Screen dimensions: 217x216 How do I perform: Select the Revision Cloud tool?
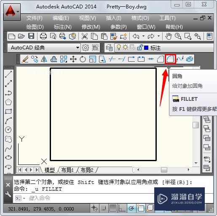(x=8, y=139)
